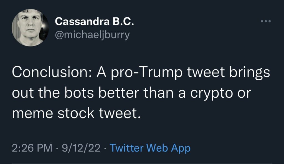Open the Twitter Web App source link
284x164 pixels.
150,148
